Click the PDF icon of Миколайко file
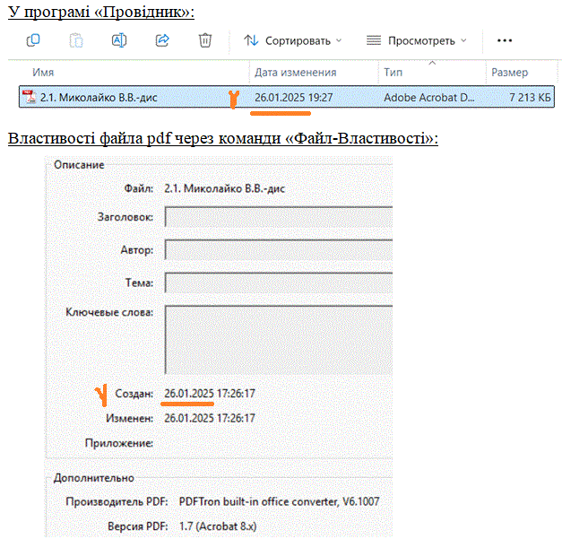This screenshot has height=539, width=562. click(30, 97)
